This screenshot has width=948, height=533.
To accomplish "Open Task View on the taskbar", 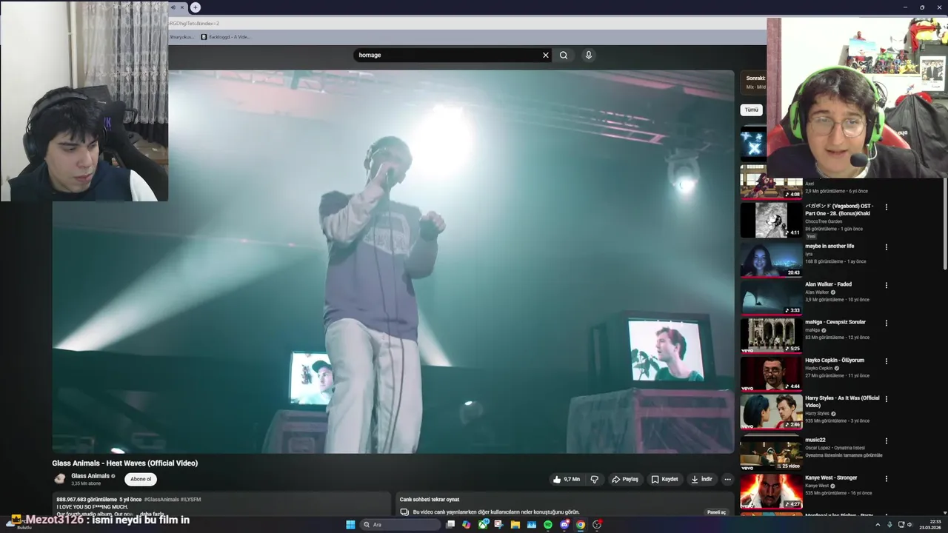I will coord(450,525).
